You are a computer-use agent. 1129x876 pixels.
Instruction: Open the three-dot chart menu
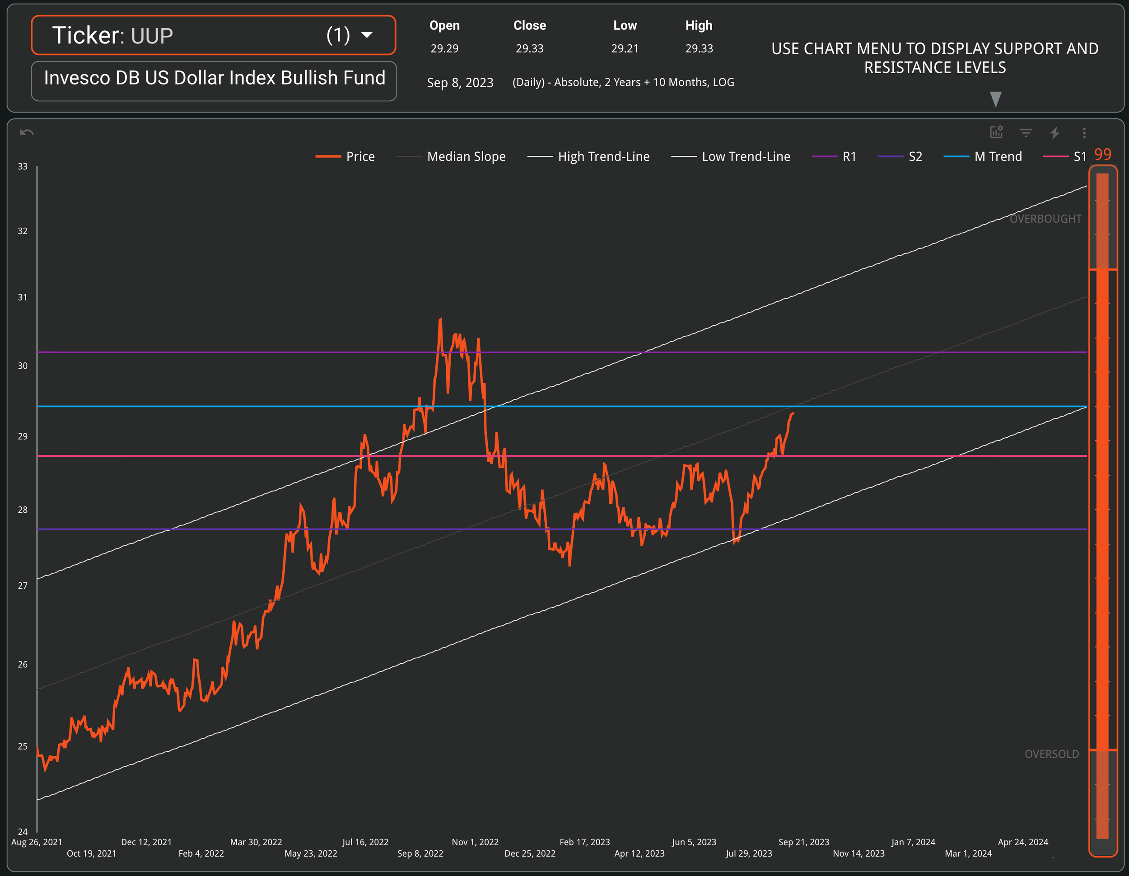[x=1084, y=133]
